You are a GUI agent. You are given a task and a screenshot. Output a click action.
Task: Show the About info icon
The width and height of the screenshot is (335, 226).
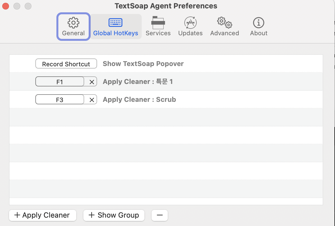[x=258, y=23]
